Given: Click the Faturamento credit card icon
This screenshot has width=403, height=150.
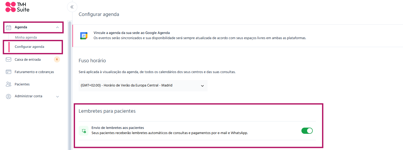Looking at the screenshot, I should (9, 72).
